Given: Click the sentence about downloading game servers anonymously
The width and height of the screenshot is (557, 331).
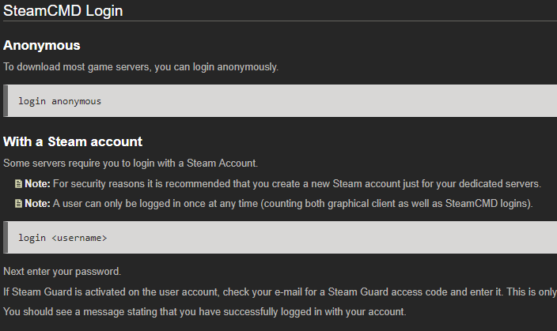Looking at the screenshot, I should (x=141, y=67).
